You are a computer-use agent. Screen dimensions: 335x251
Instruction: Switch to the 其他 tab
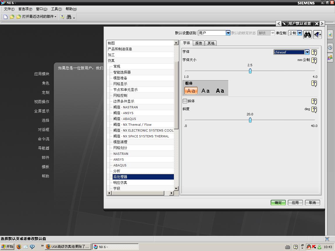coord(211,43)
